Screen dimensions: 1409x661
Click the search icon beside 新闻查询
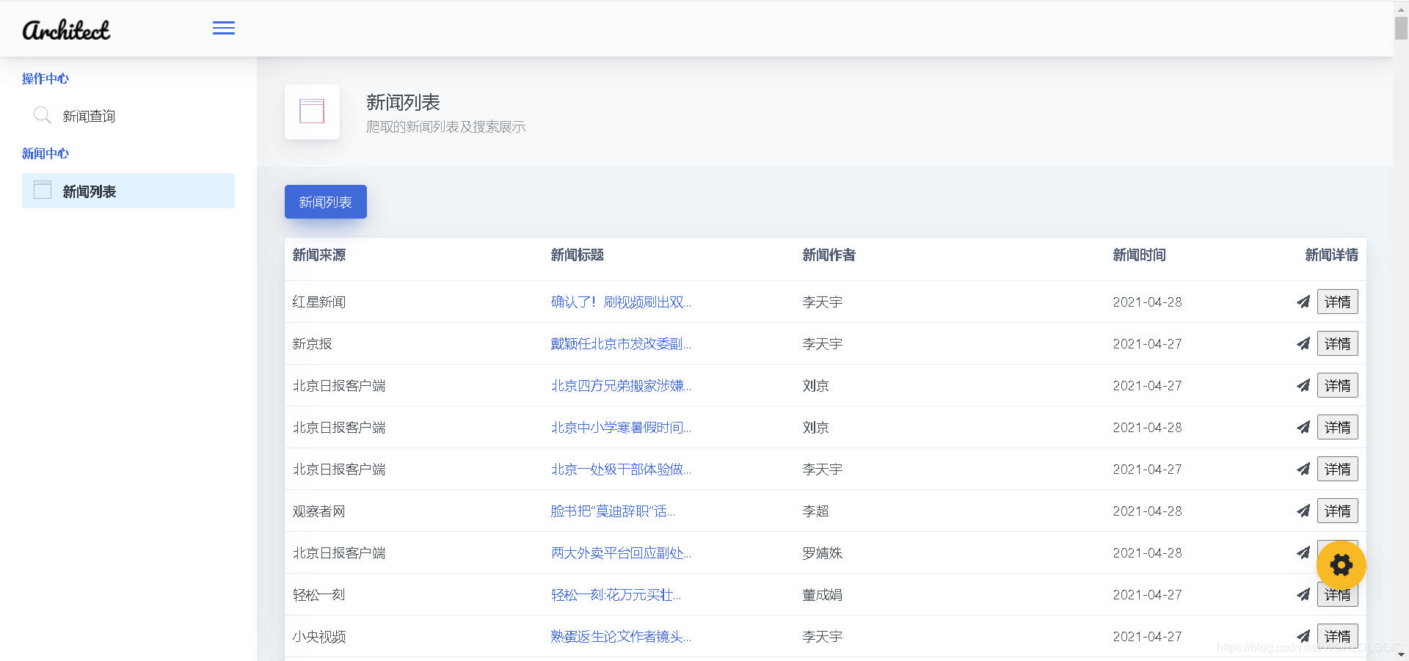pyautogui.click(x=42, y=115)
